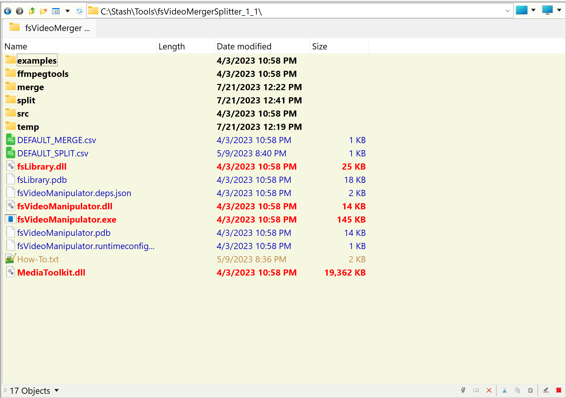The image size is (566, 398).
Task: Select fsVideoManipulator.deps.json file
Action: (x=74, y=193)
